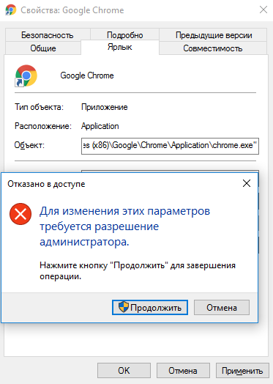This screenshot has height=384, width=273.
Task: Click Отмена in the access denied dialog
Action: coord(222,307)
